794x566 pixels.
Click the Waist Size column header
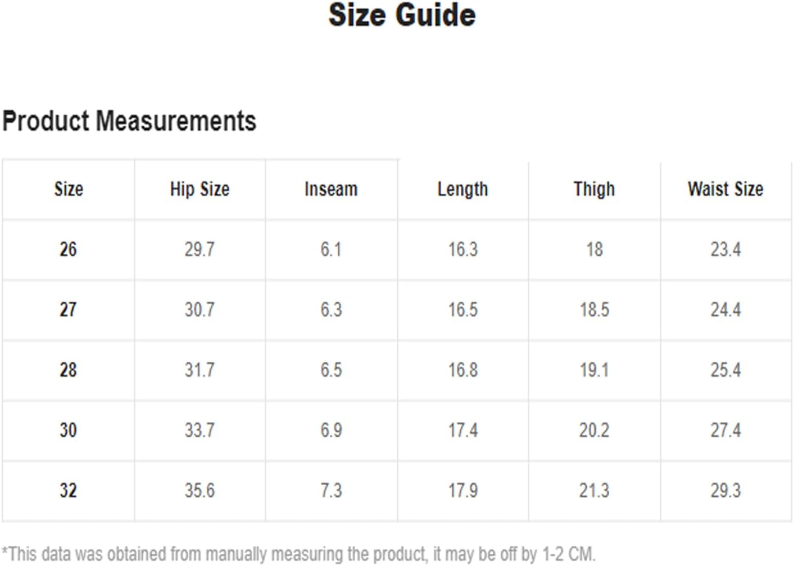726,189
